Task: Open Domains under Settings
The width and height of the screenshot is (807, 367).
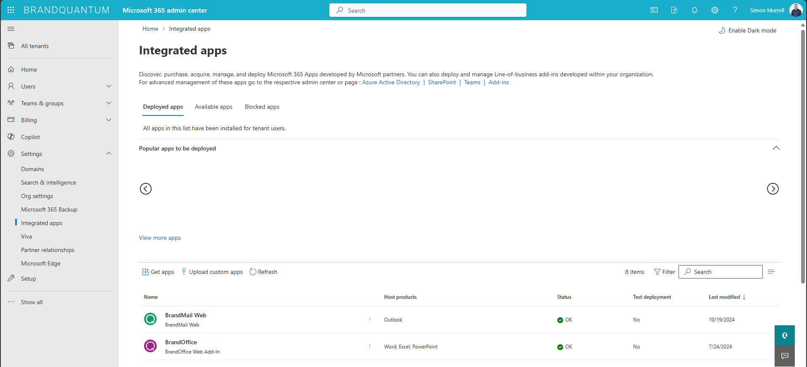Action: point(32,169)
